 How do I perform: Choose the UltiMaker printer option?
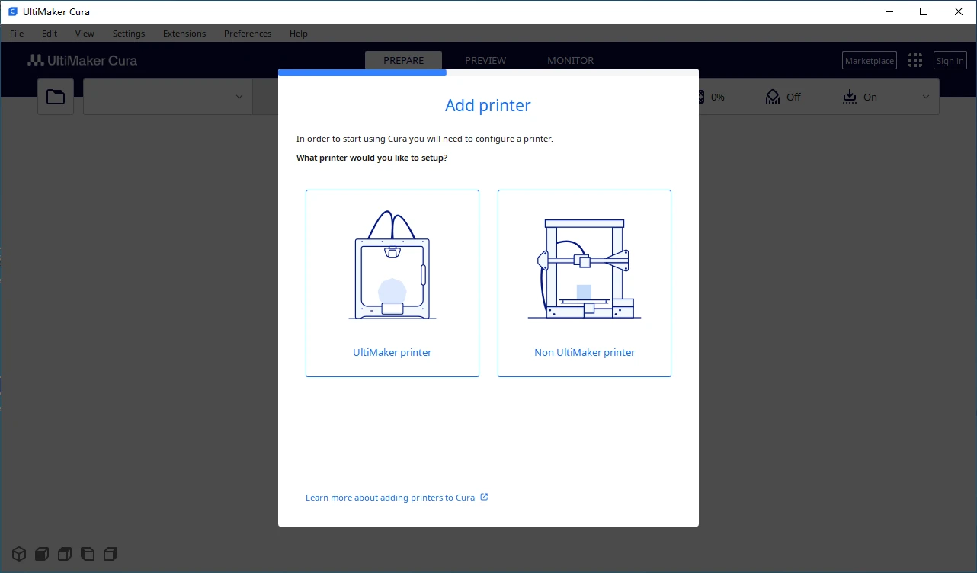[x=392, y=283]
